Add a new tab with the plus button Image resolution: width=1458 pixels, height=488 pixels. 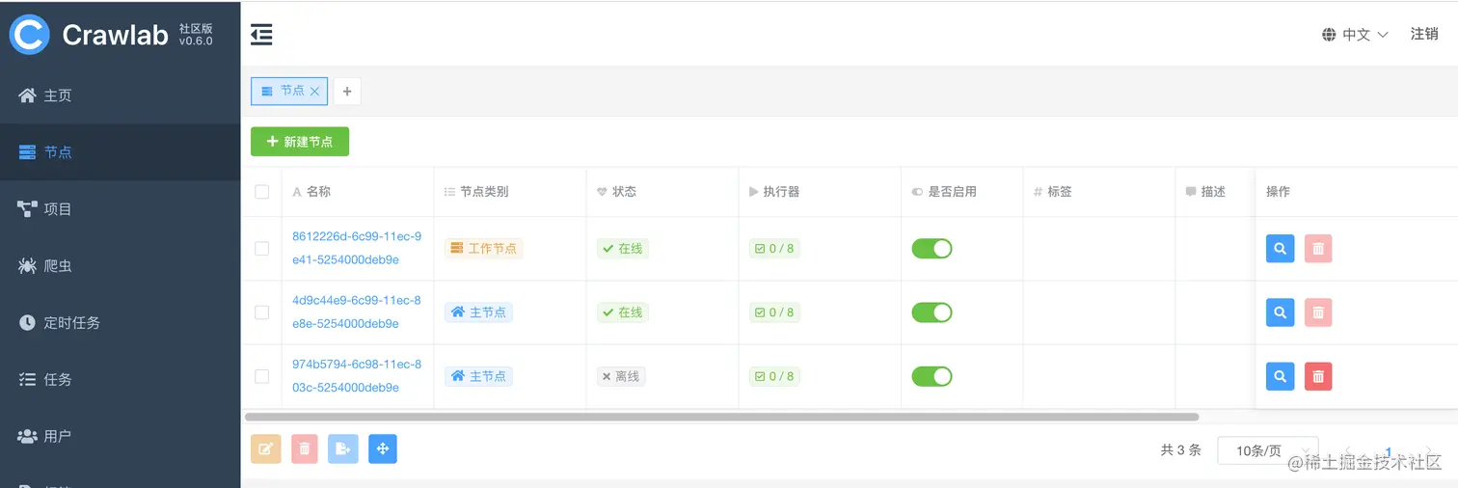tap(347, 92)
